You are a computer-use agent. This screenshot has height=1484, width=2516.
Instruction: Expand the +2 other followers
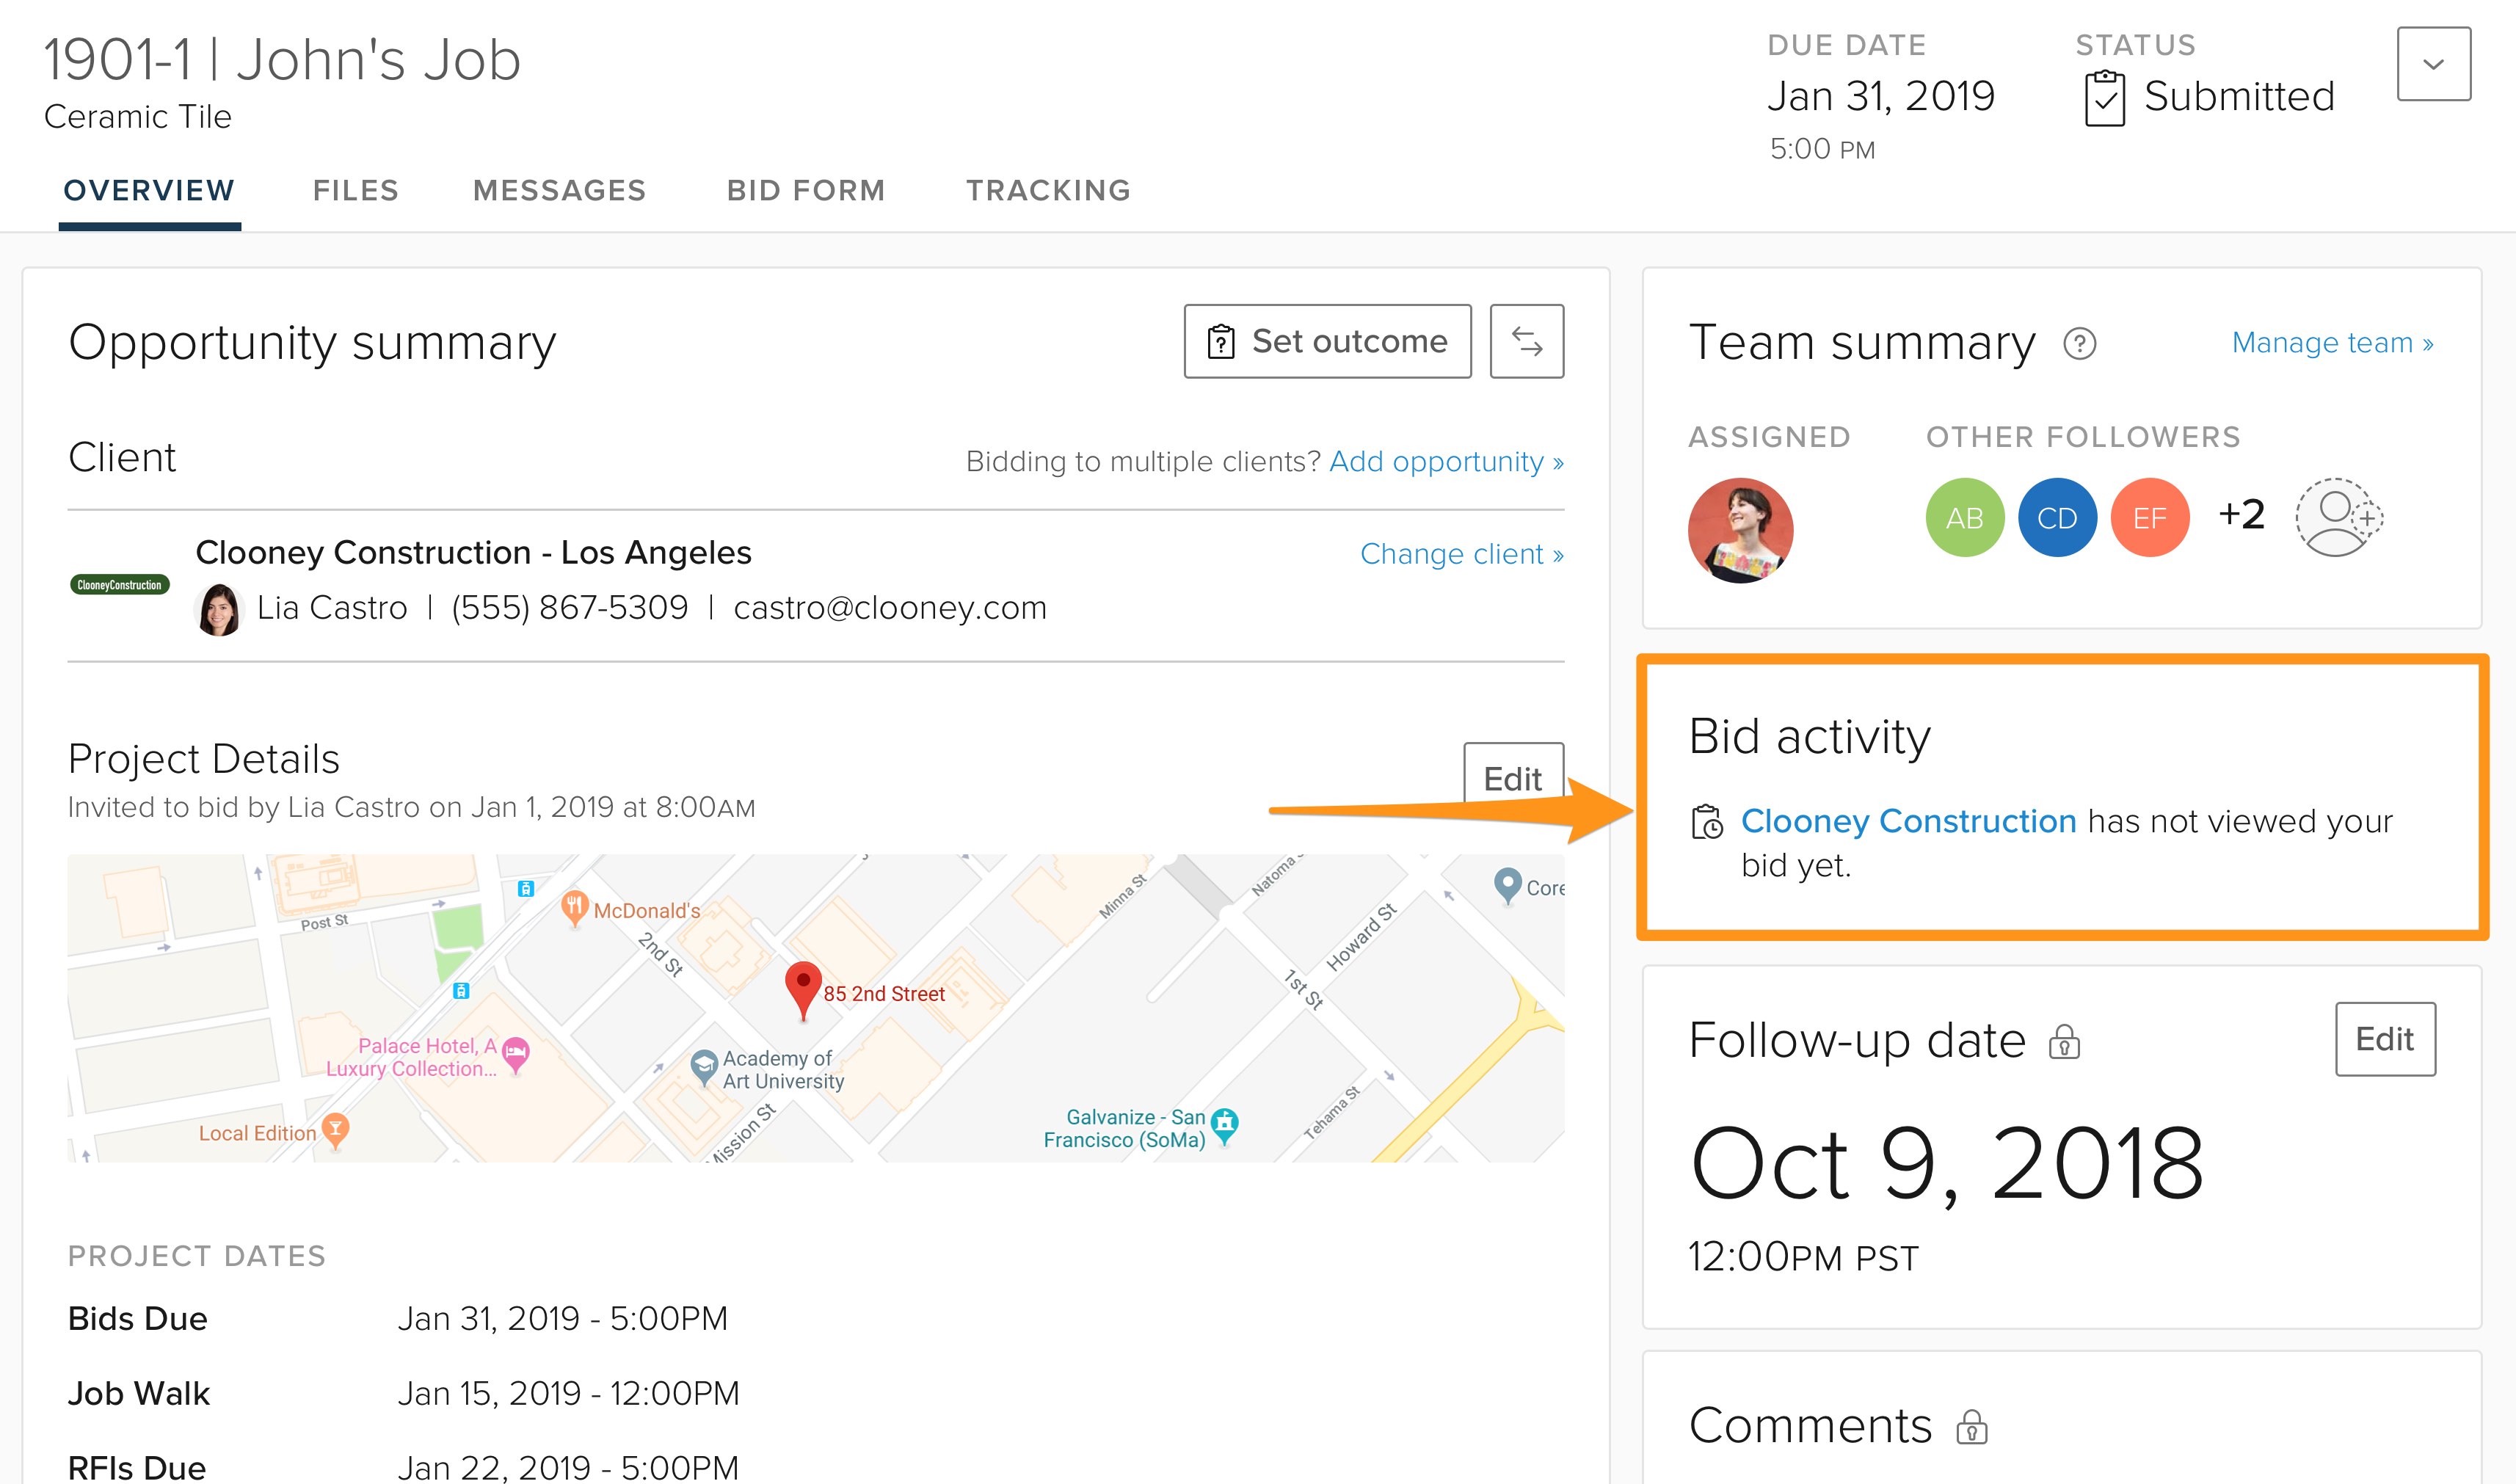(x=2241, y=515)
